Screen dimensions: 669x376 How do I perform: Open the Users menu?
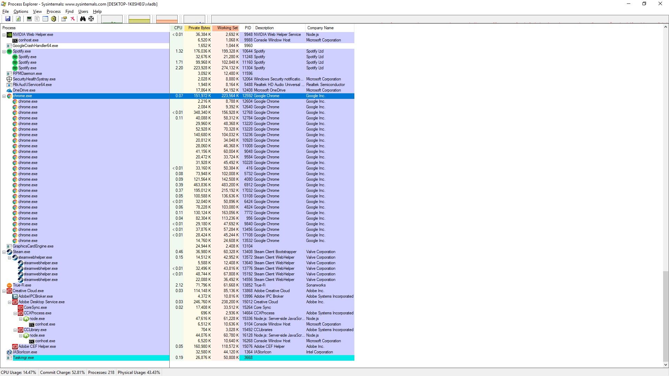[x=83, y=11]
